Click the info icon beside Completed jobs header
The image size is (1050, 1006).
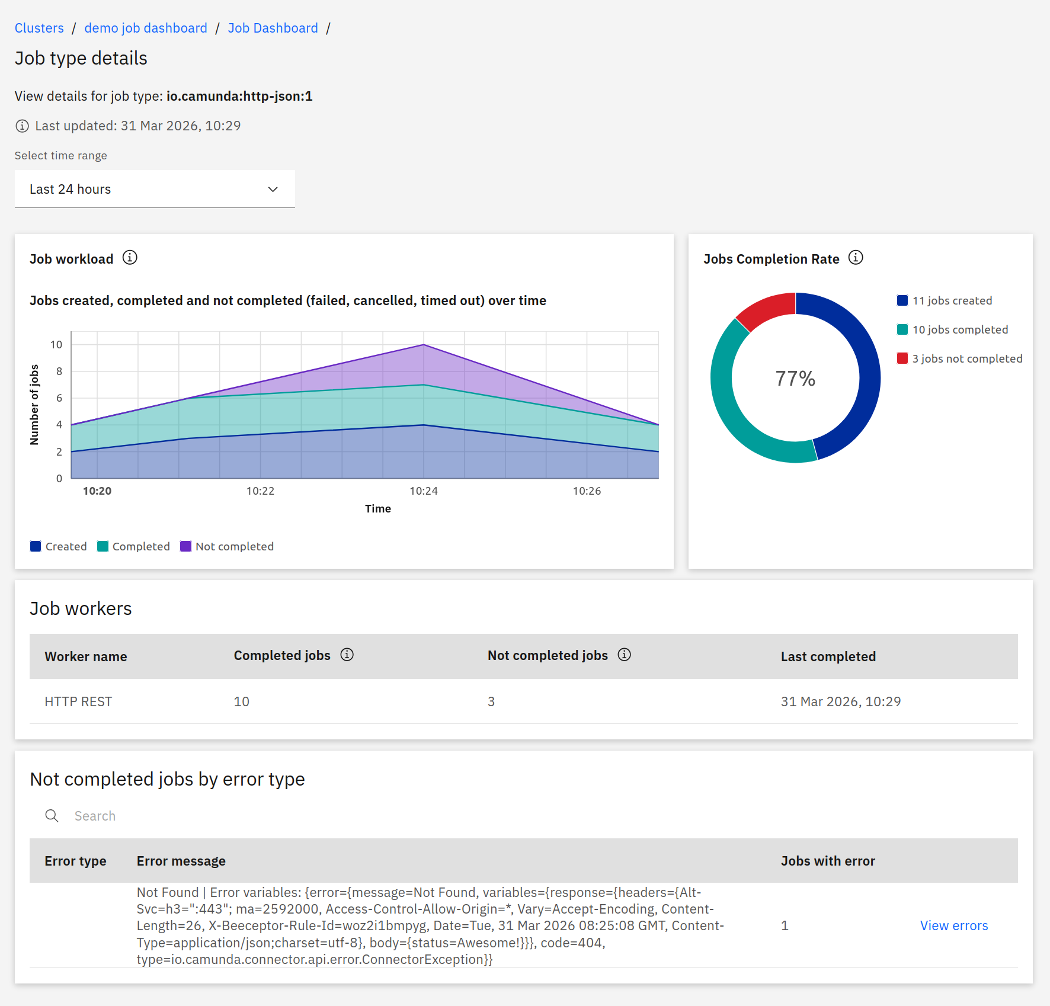point(347,655)
